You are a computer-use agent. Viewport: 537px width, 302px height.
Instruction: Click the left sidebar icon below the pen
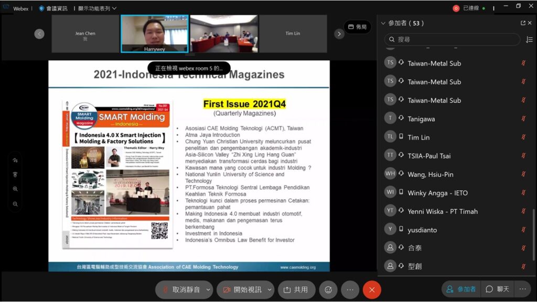click(15, 175)
